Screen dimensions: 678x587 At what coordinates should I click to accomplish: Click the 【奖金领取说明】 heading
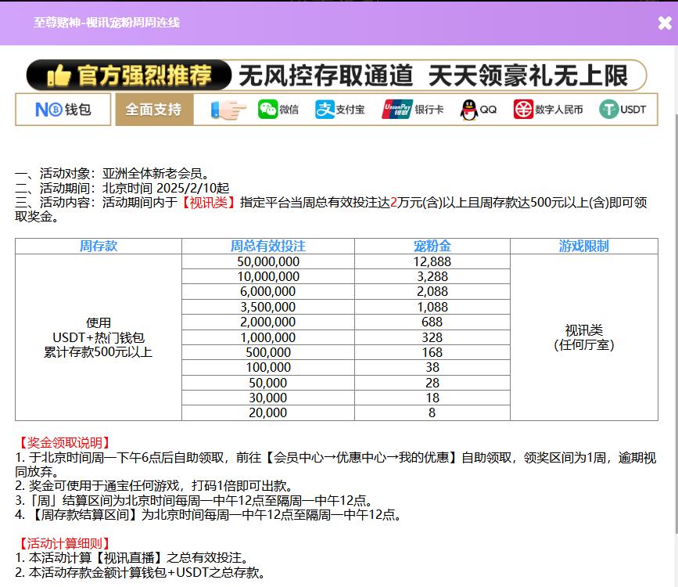63,443
